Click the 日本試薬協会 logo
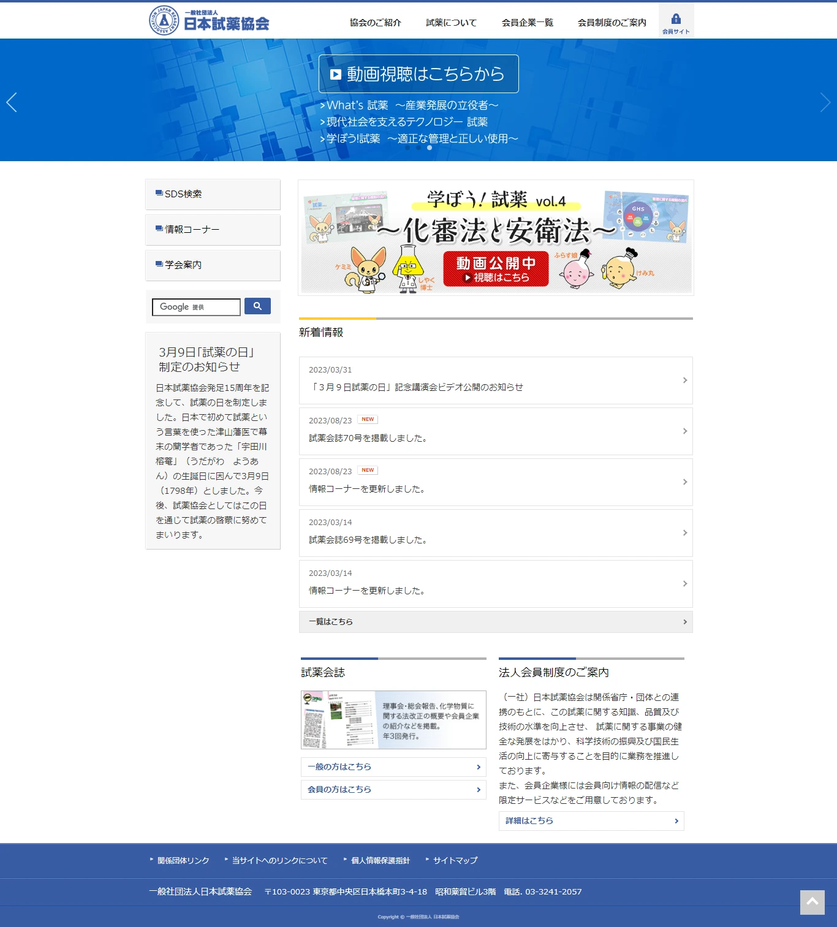Viewport: 837px width, 927px height. (209, 20)
